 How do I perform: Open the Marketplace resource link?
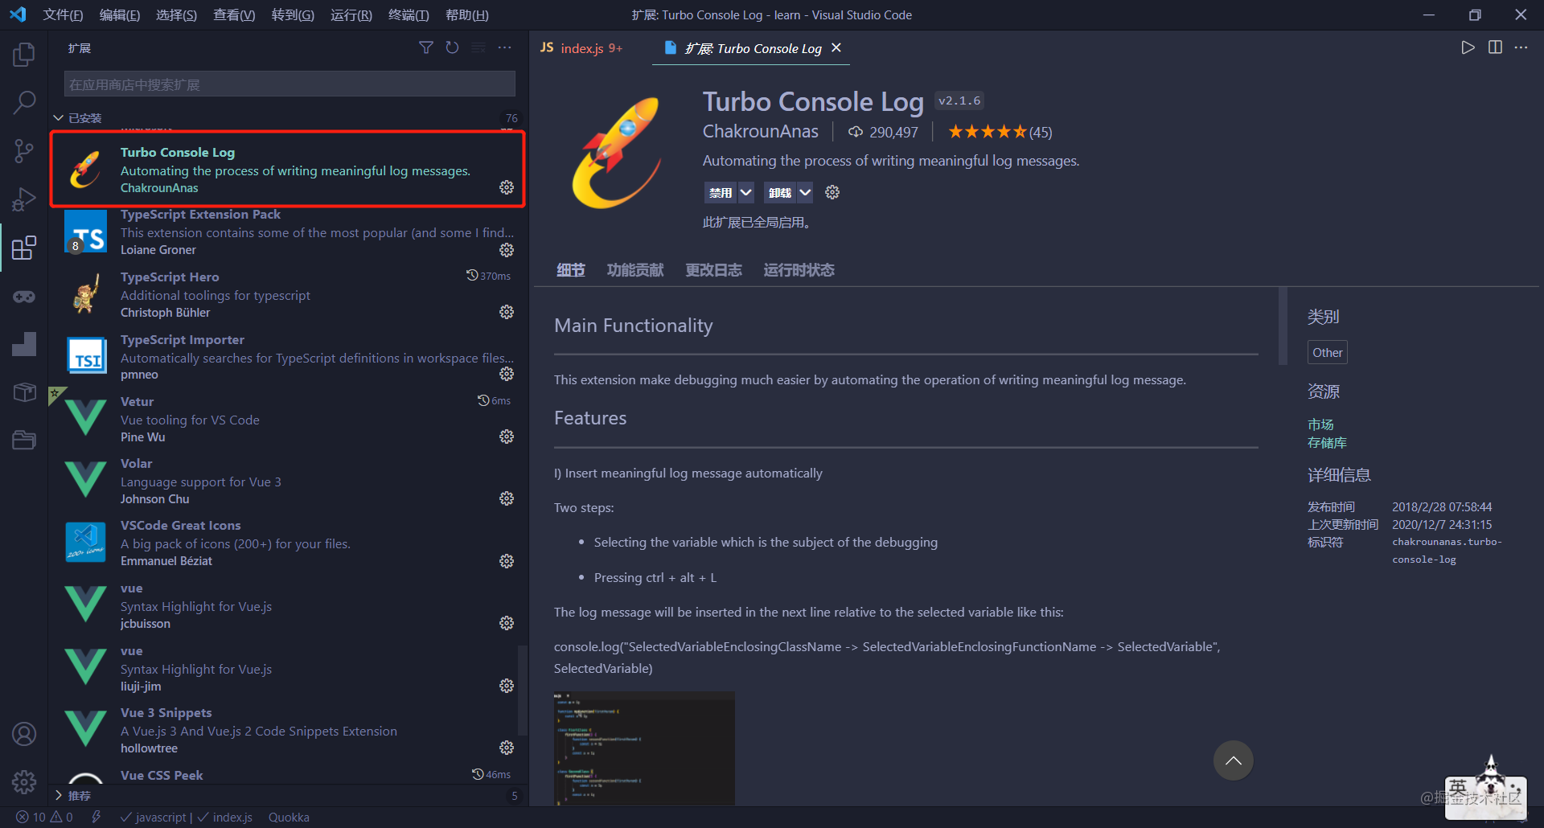click(1320, 424)
